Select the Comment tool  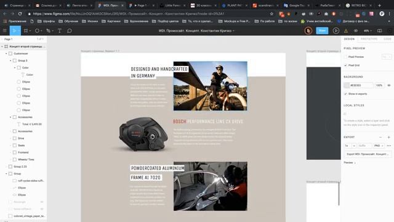[70, 31]
